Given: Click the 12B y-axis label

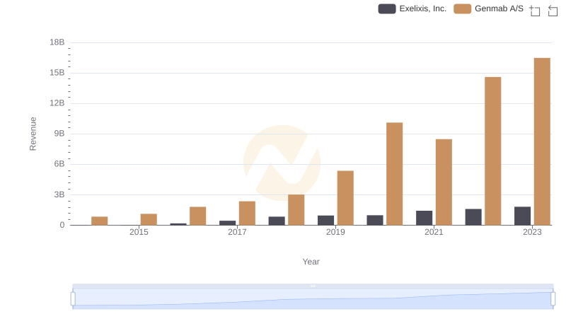Looking at the screenshot, I should tap(57, 103).
